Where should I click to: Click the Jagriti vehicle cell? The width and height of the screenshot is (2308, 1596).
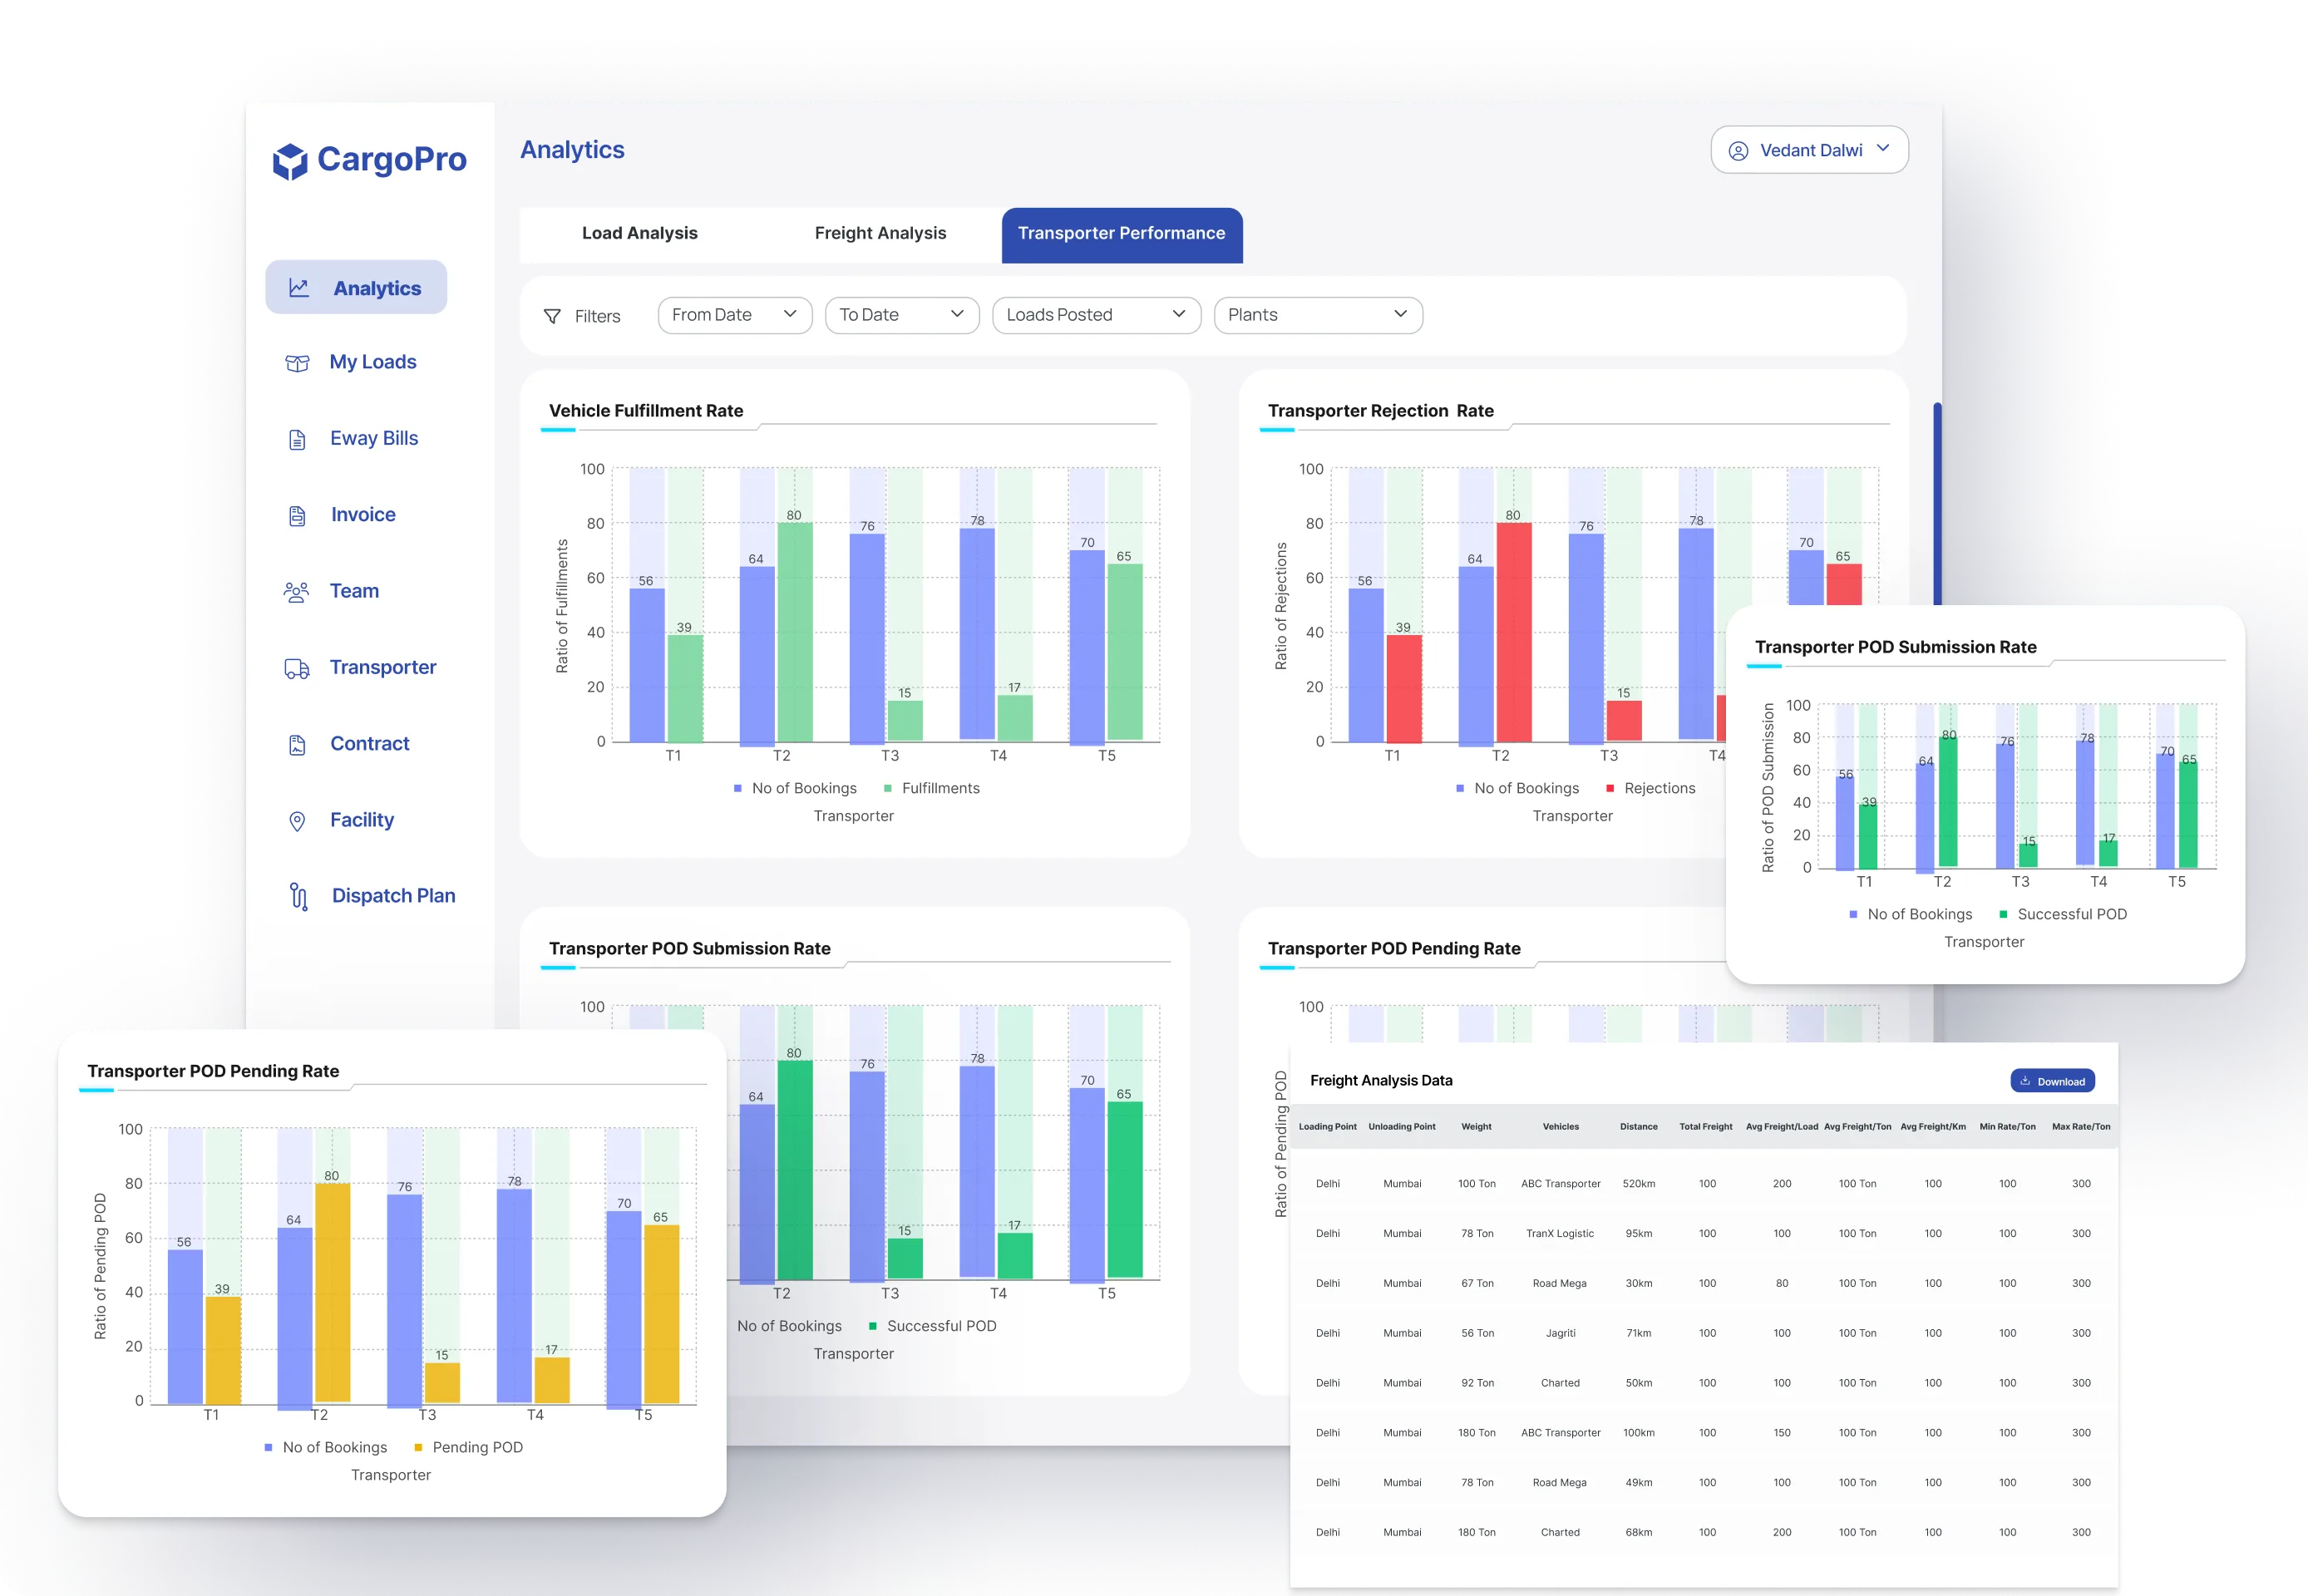[1560, 1334]
